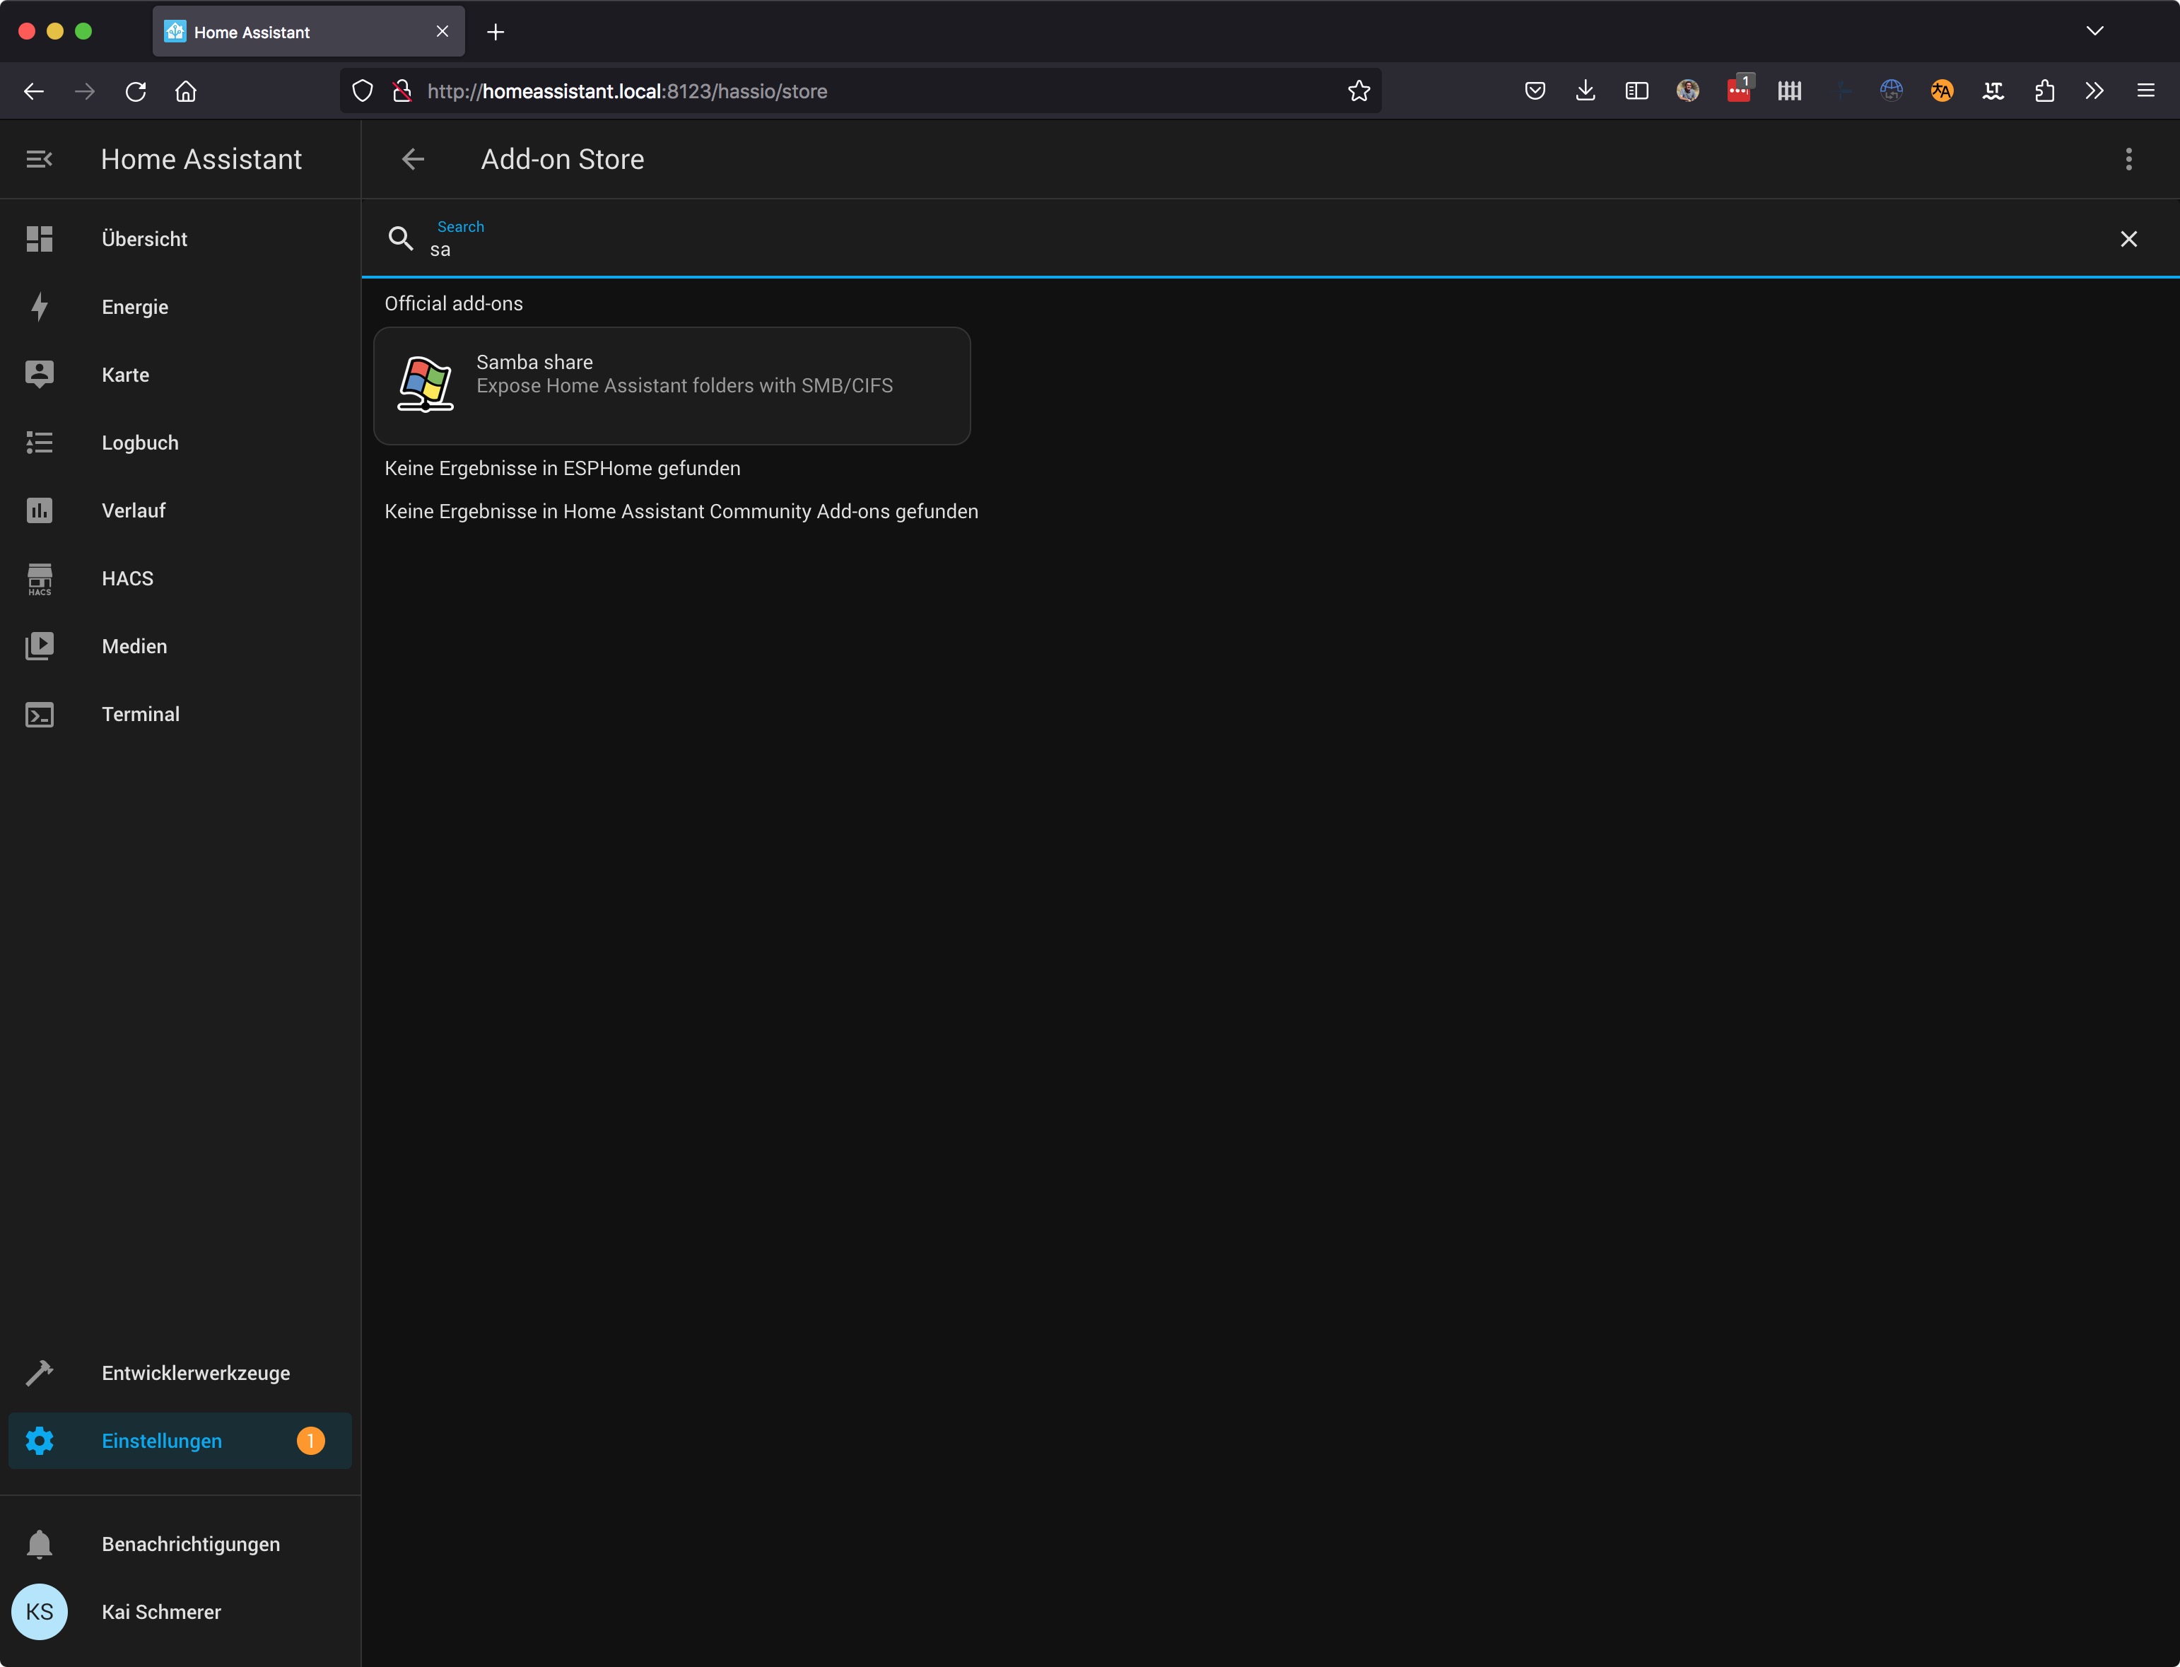The height and width of the screenshot is (1667, 2180).
Task: Open the Energie panel
Action: 135,307
